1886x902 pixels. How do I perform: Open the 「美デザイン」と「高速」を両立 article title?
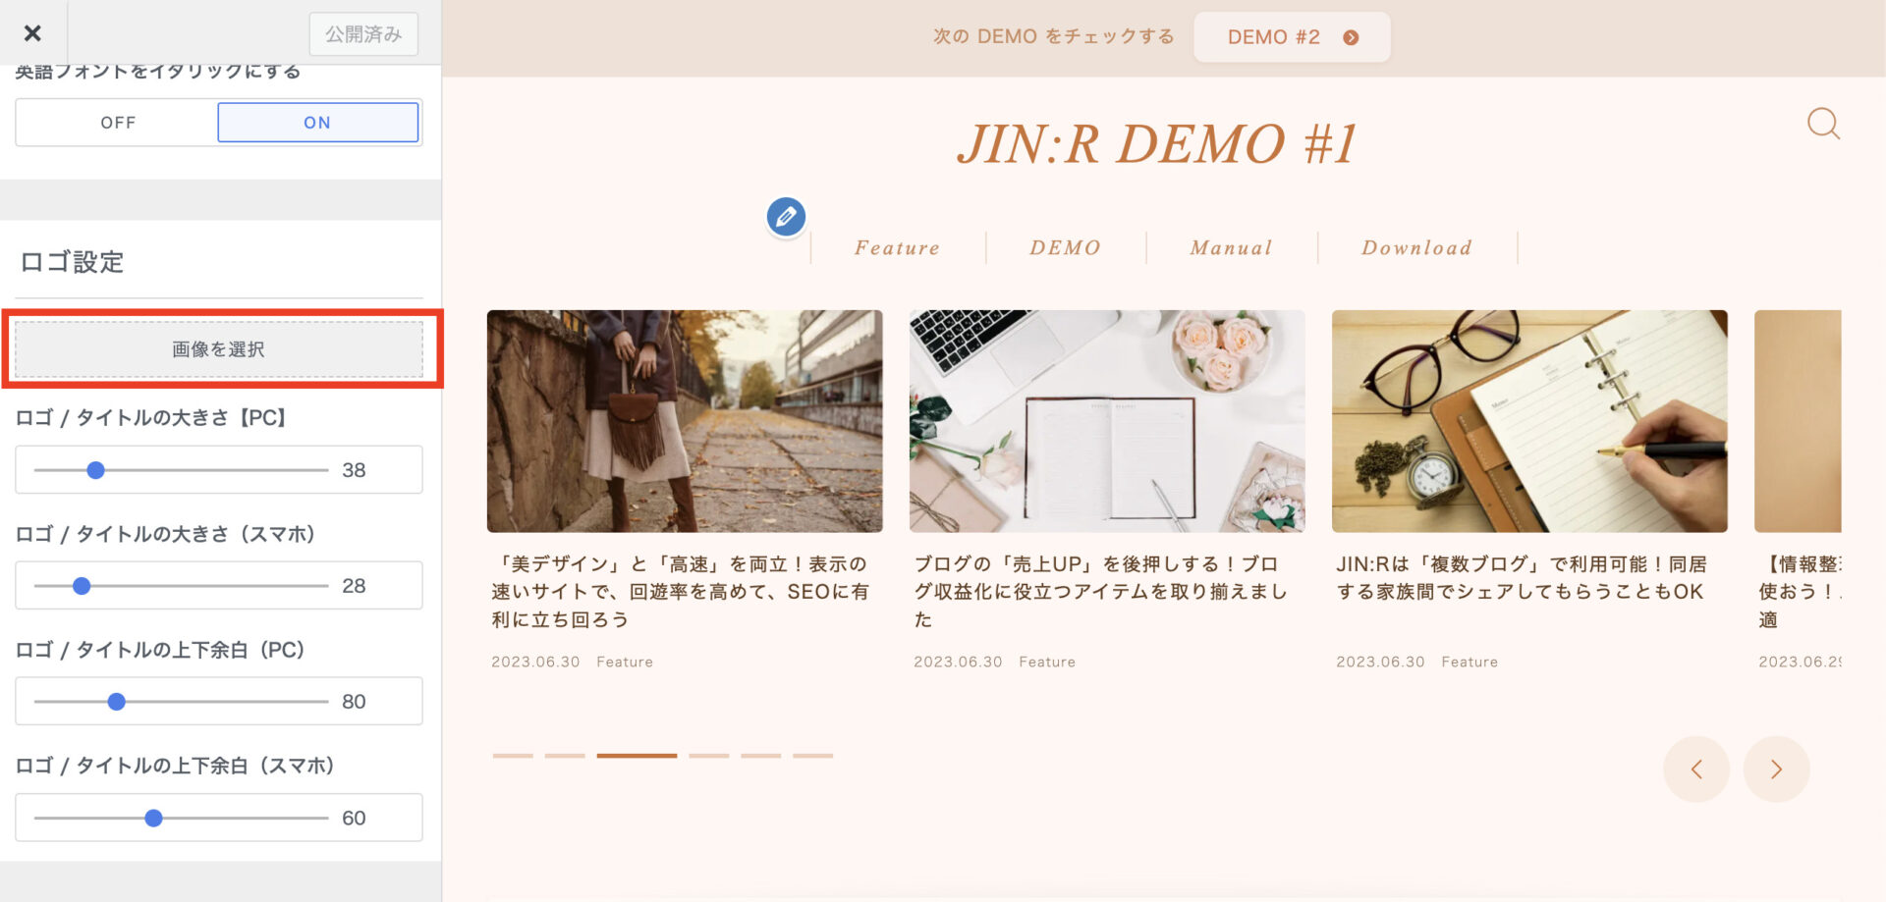click(681, 592)
